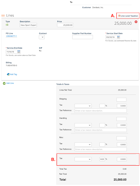
Task: Open the Misc Tax code dropdown
Action: click(83, 145)
